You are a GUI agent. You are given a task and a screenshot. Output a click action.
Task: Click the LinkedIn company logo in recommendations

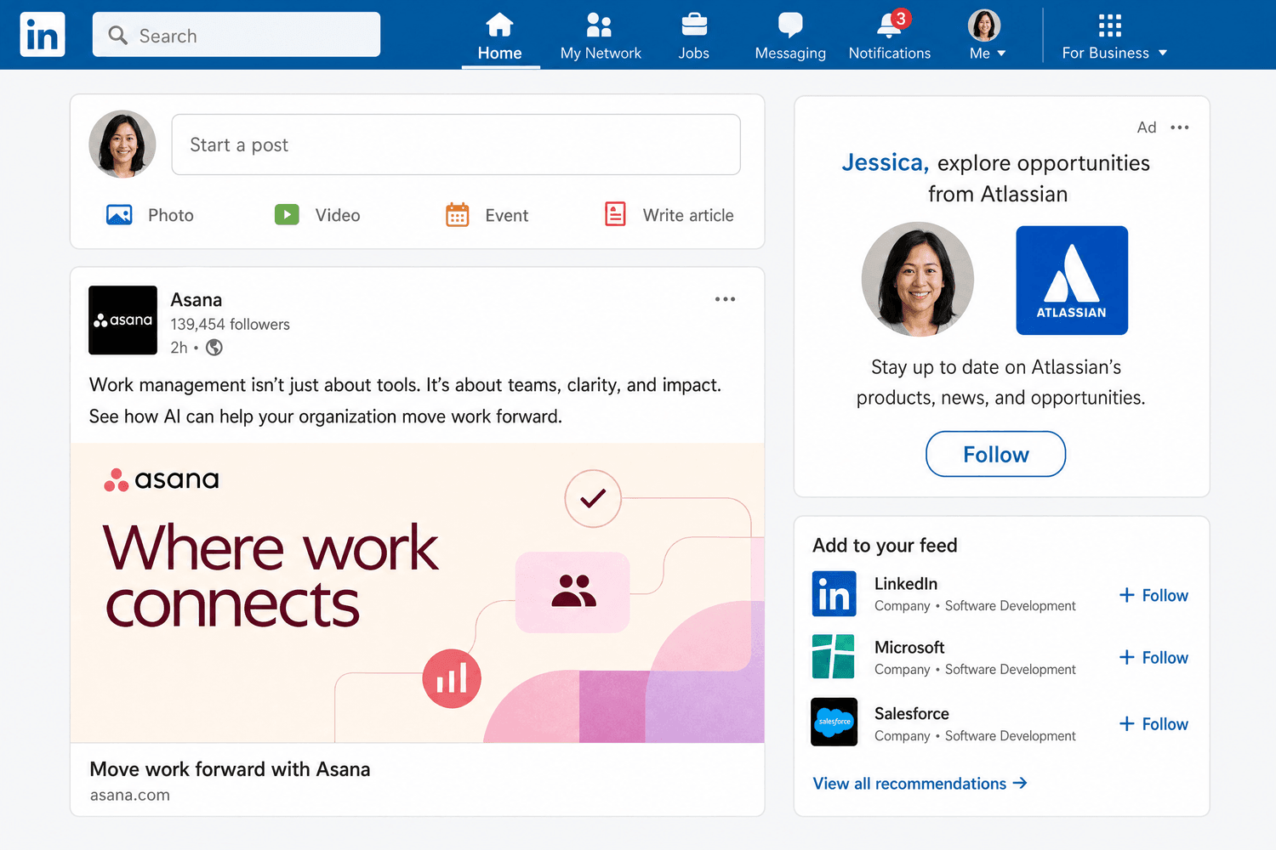834,594
